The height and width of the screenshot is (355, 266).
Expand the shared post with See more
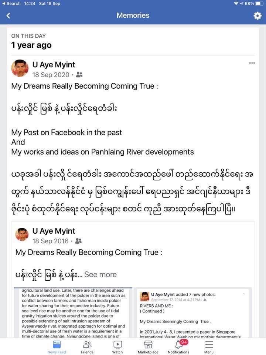click(100, 274)
